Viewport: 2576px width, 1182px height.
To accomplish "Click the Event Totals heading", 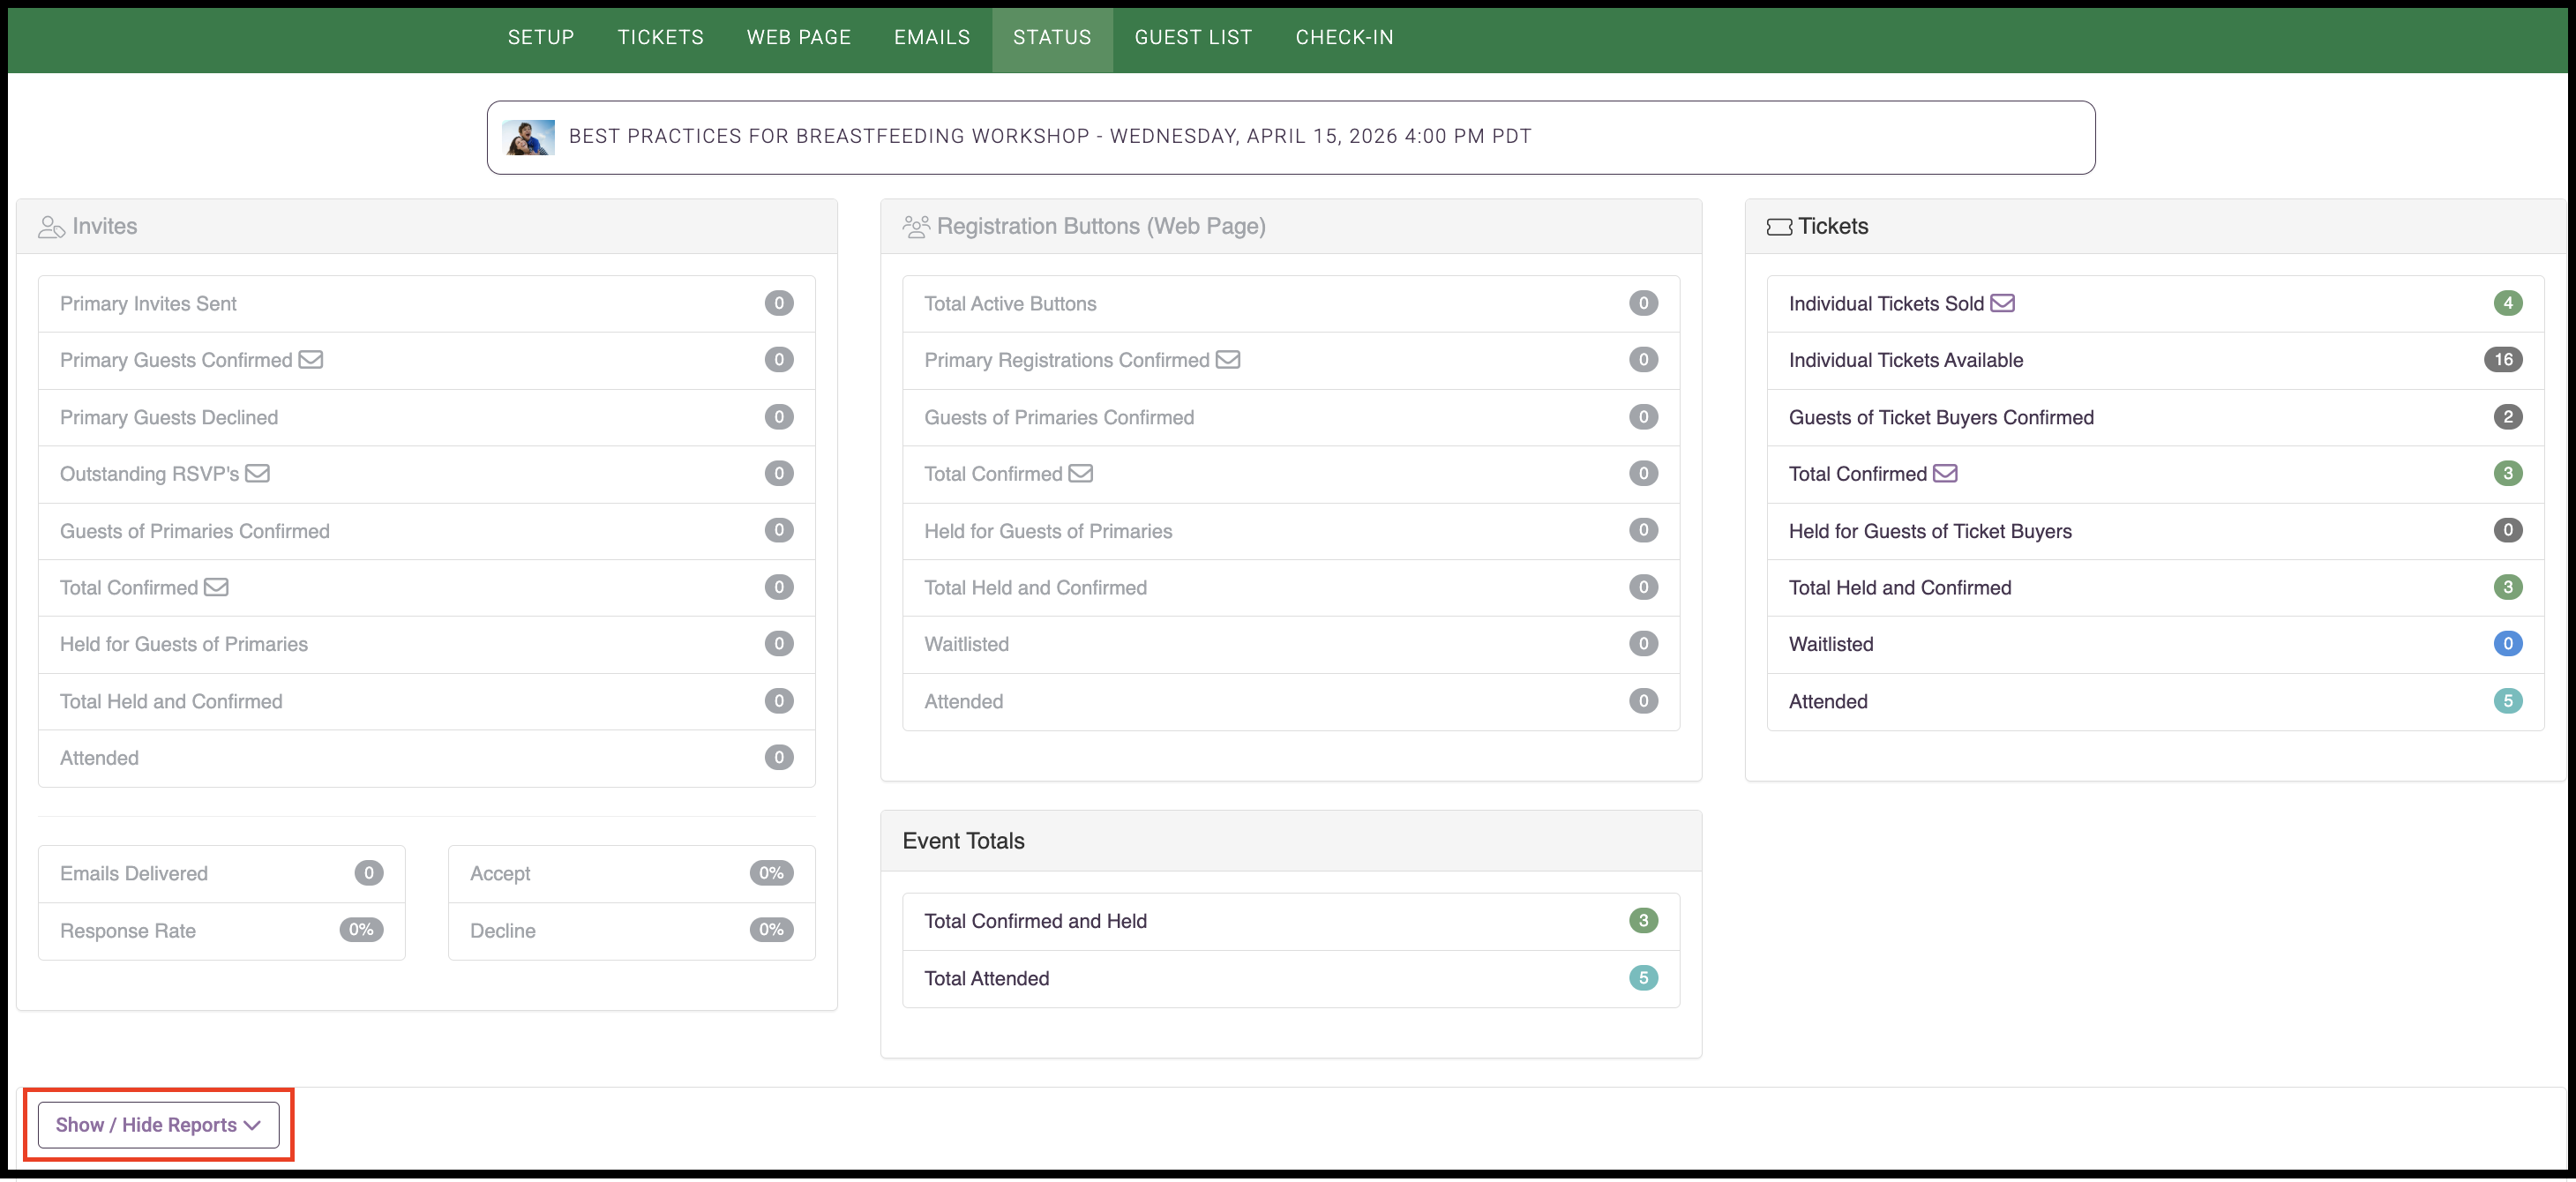I will point(963,841).
